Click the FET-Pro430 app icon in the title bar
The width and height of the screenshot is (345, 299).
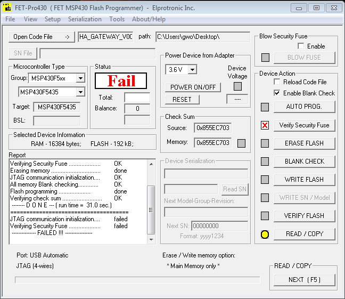click(7, 7)
